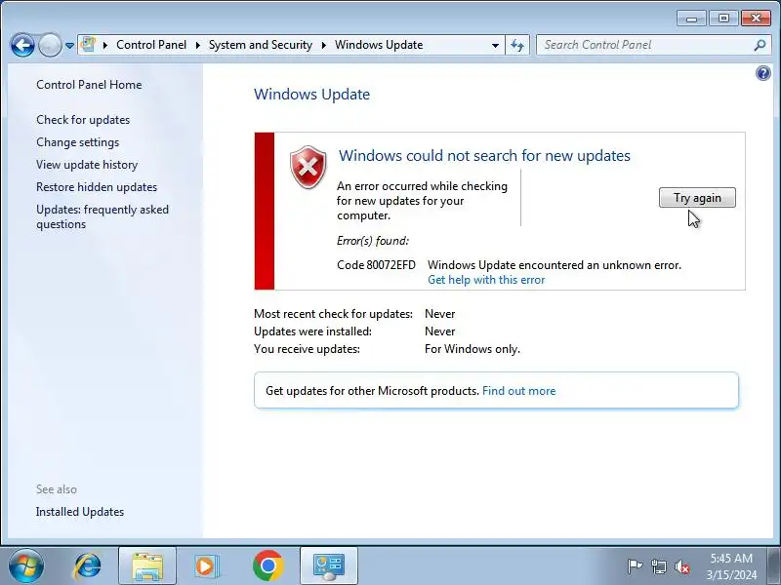Open Updates: frequently asked questions
This screenshot has width=781, height=585.
(103, 216)
